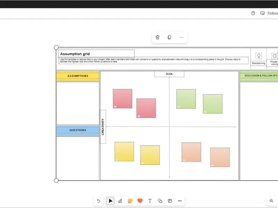278x208 pixels.
Task: Click the Follow presenter icon
Action: click(x=263, y=13)
